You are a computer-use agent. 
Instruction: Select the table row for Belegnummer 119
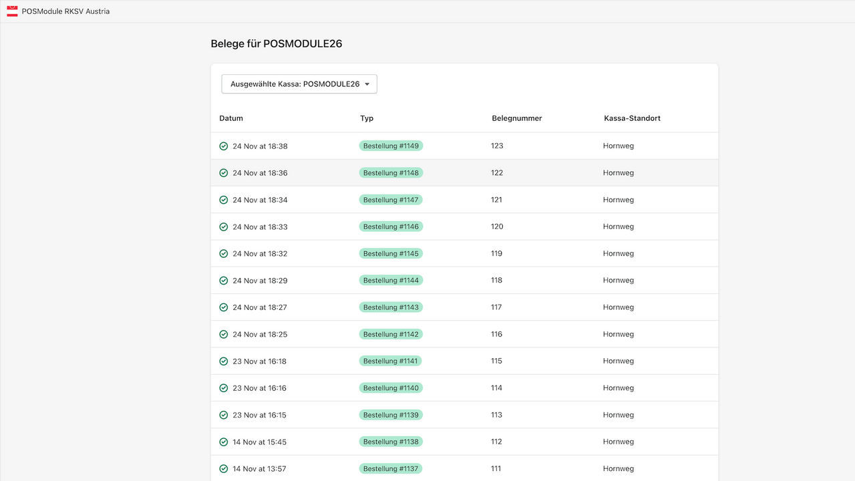click(x=464, y=253)
